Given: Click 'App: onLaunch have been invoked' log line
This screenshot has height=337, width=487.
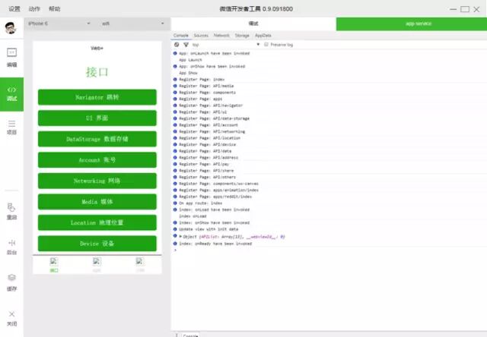Looking at the screenshot, I should [x=215, y=53].
